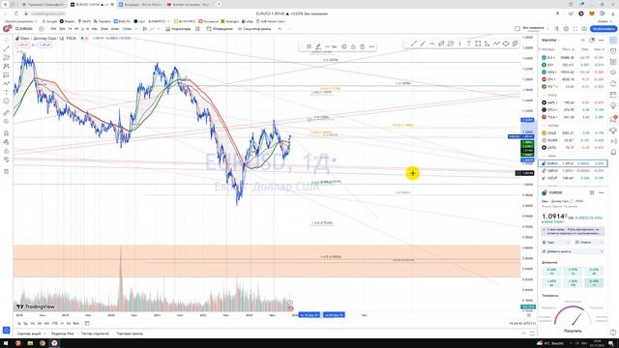This screenshot has height=348, width=619.
Task: Toggle hide all drawings in left toolbar
Action: pos(6,159)
